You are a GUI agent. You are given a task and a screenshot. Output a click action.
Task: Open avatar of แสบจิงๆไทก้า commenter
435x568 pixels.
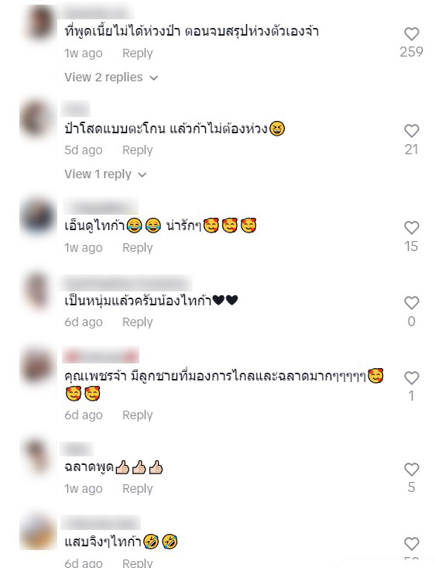(x=38, y=532)
